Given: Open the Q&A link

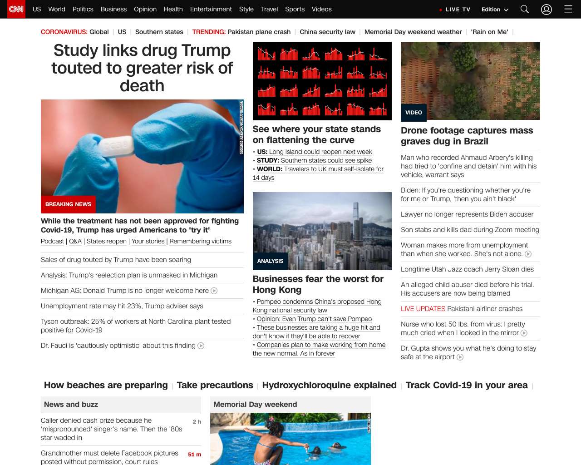Looking at the screenshot, I should coord(75,241).
